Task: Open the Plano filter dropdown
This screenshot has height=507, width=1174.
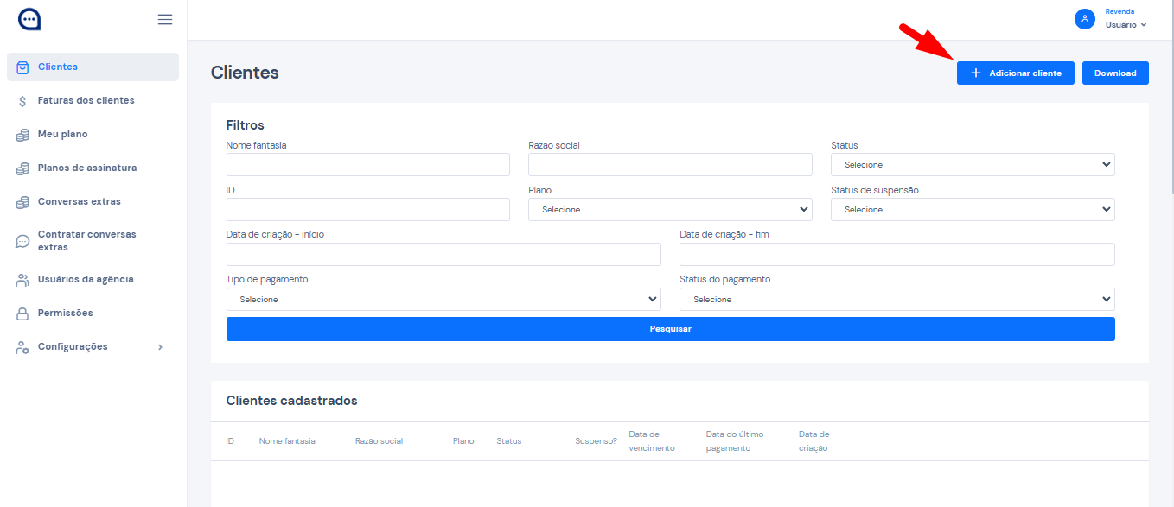Action: point(669,210)
